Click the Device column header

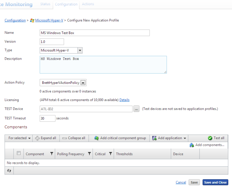[x=178, y=154]
